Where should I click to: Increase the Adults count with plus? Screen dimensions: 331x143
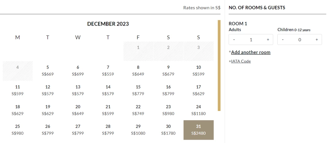pos(268,40)
